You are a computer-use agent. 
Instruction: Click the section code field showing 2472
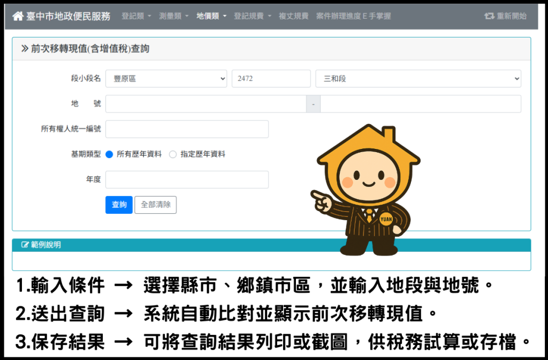pos(271,79)
